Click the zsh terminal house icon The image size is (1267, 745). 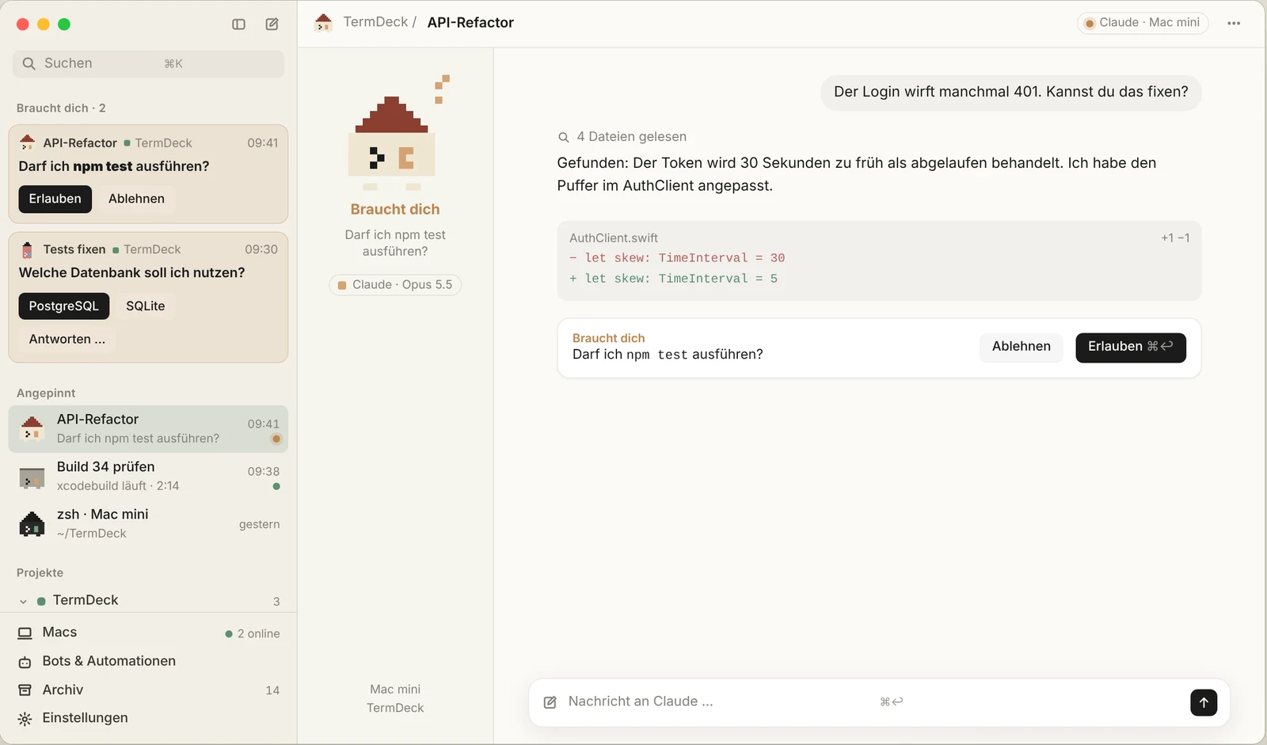[32, 524]
